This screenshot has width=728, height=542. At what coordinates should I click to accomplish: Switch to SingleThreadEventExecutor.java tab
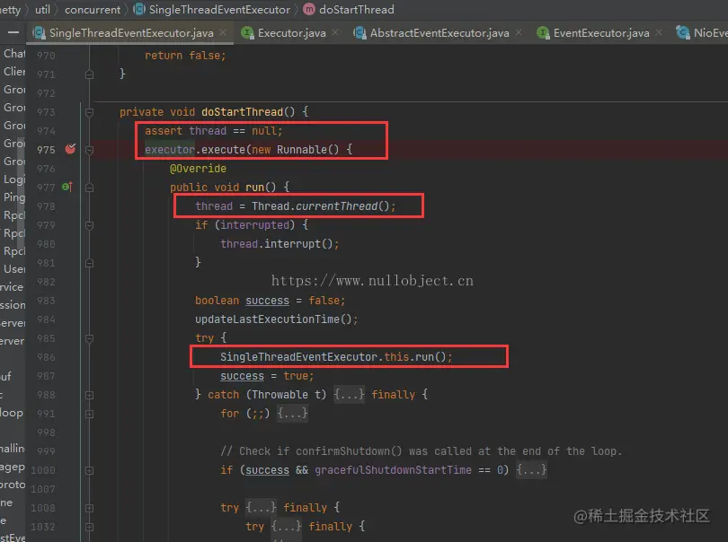[x=131, y=33]
